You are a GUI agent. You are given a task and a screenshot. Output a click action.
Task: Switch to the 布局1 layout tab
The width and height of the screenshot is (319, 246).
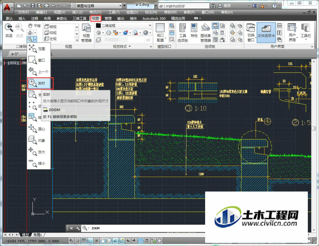(38, 235)
